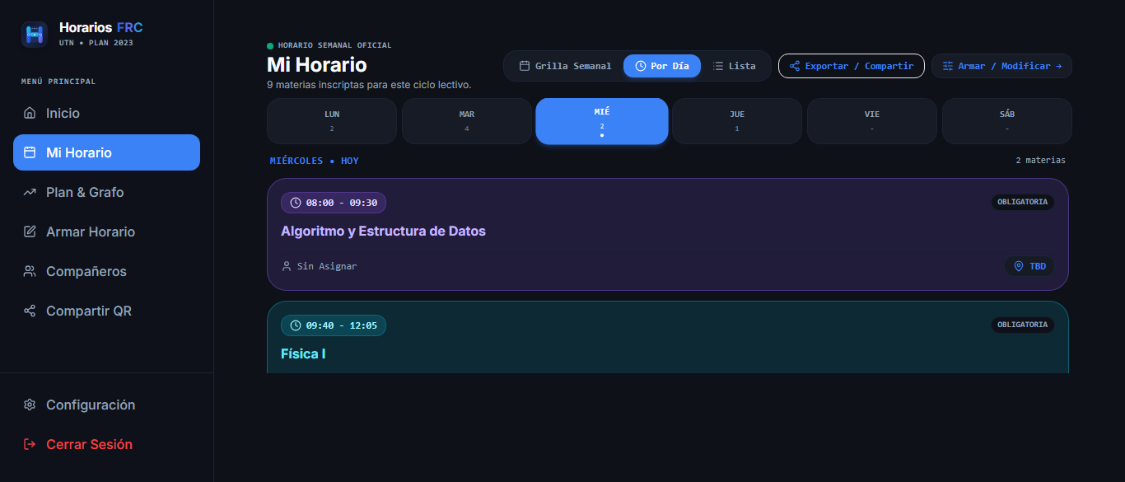
Task: Click the HORARIO SEMANAL OFICIAL label
Action: click(335, 45)
